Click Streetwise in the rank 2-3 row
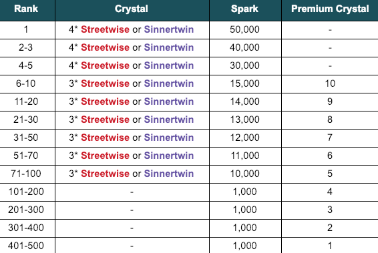The height and width of the screenshot is (253, 378). [105, 47]
